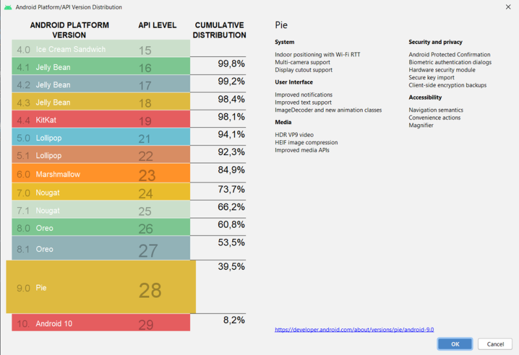Screen dimensions: 519x355
Task: Select the Android 10 row
Action: (101, 323)
